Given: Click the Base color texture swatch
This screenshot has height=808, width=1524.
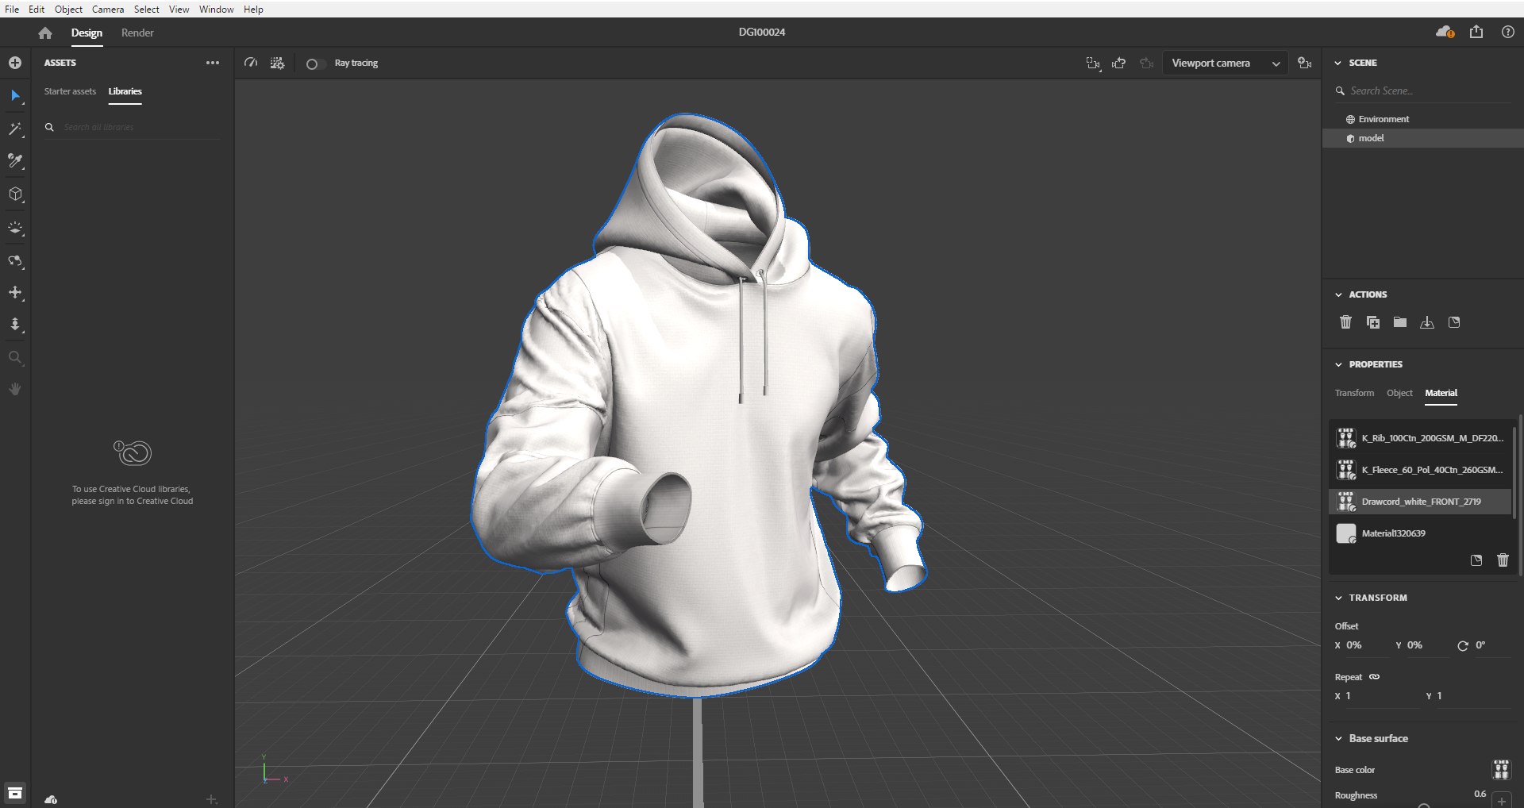Looking at the screenshot, I should [x=1501, y=769].
